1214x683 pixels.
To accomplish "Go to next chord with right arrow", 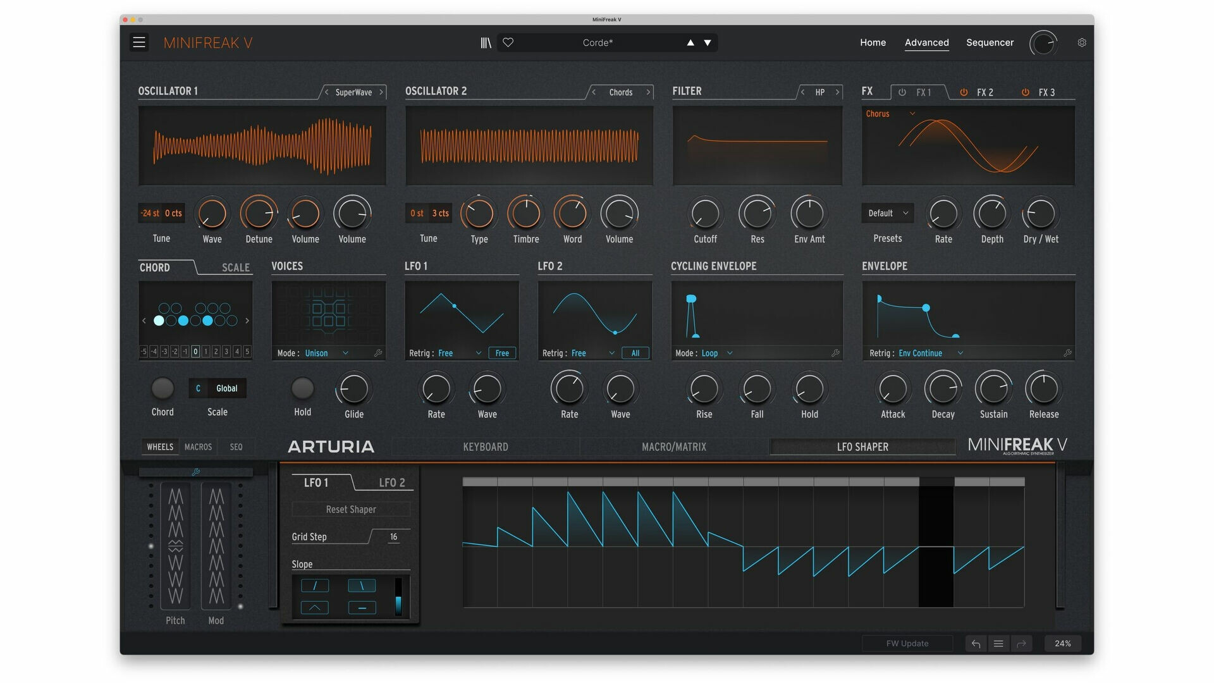I will [247, 321].
